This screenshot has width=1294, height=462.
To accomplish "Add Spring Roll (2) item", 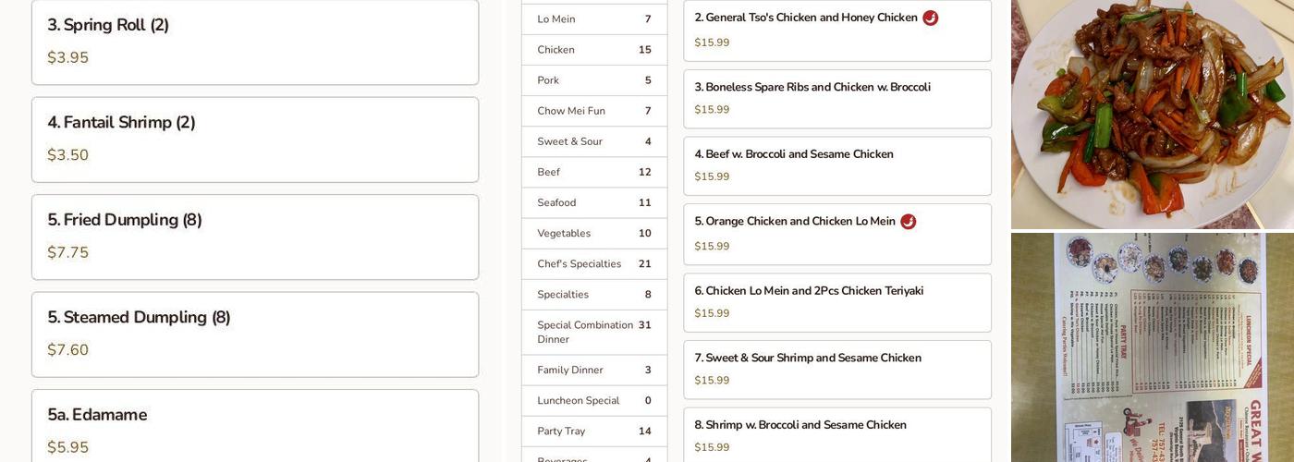I will 255,42.
